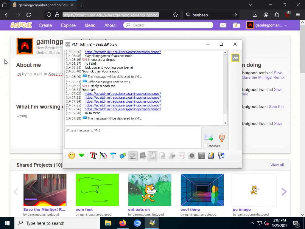Open Windows Start menu

tap(7, 223)
